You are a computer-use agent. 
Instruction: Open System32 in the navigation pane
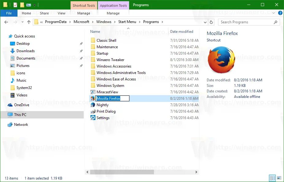tap(24, 88)
